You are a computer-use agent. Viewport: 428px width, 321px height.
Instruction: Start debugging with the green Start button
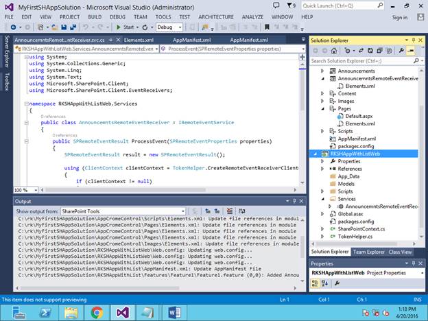point(125,27)
